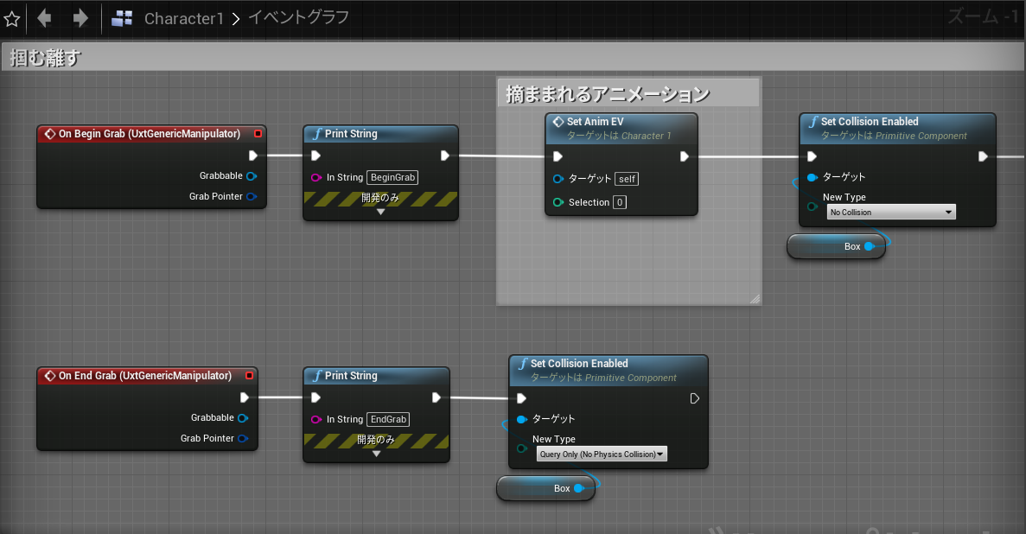The image size is (1026, 534).
Task: Click the favorite star icon in the breadcrumb bar
Action: (12, 18)
